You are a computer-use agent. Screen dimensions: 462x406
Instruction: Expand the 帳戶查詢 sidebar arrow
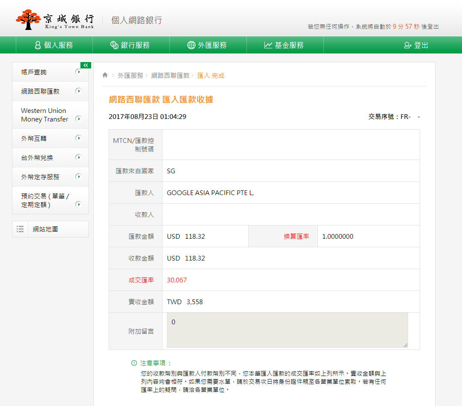point(78,72)
